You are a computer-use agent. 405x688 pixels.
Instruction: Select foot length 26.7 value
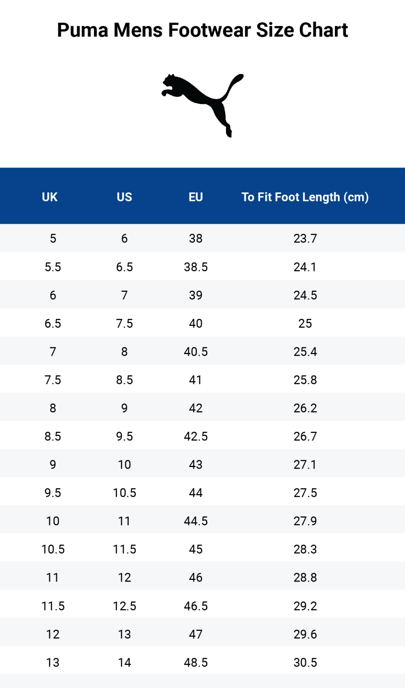point(305,436)
